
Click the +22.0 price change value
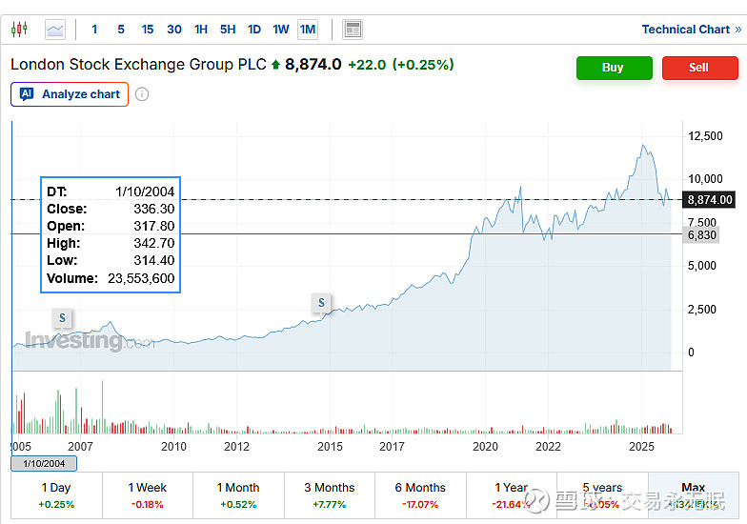tap(367, 65)
